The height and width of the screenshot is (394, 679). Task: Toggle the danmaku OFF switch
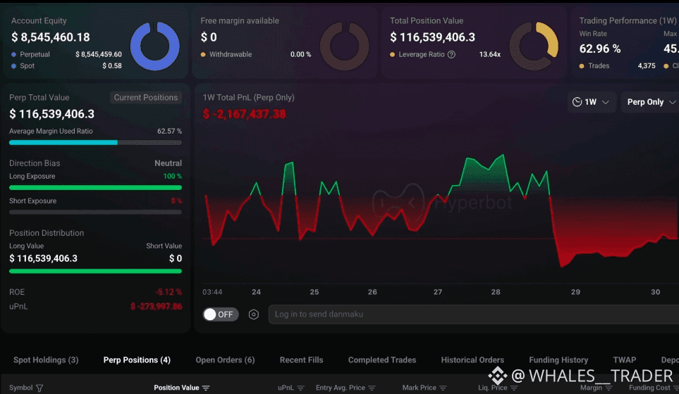(221, 314)
